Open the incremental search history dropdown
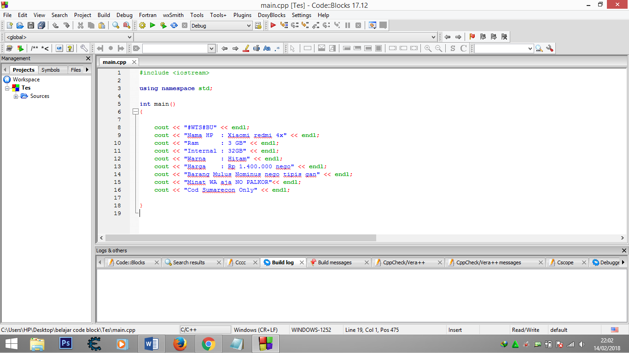Screen dimensions: 629x353 [x=212, y=48]
